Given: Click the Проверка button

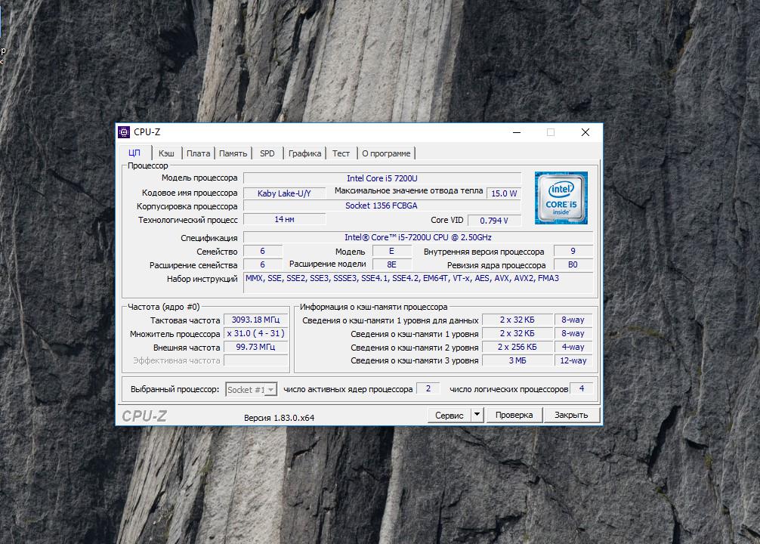Looking at the screenshot, I should pos(514,415).
